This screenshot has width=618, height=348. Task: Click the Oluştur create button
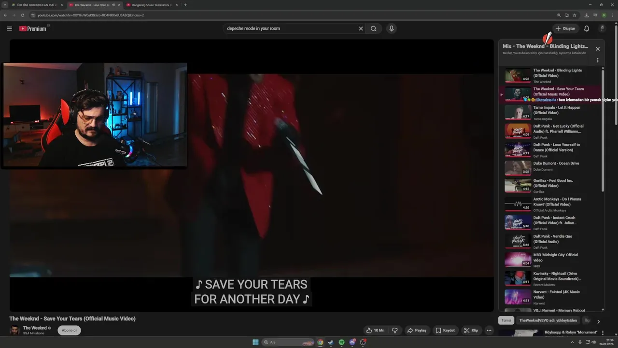[565, 29]
